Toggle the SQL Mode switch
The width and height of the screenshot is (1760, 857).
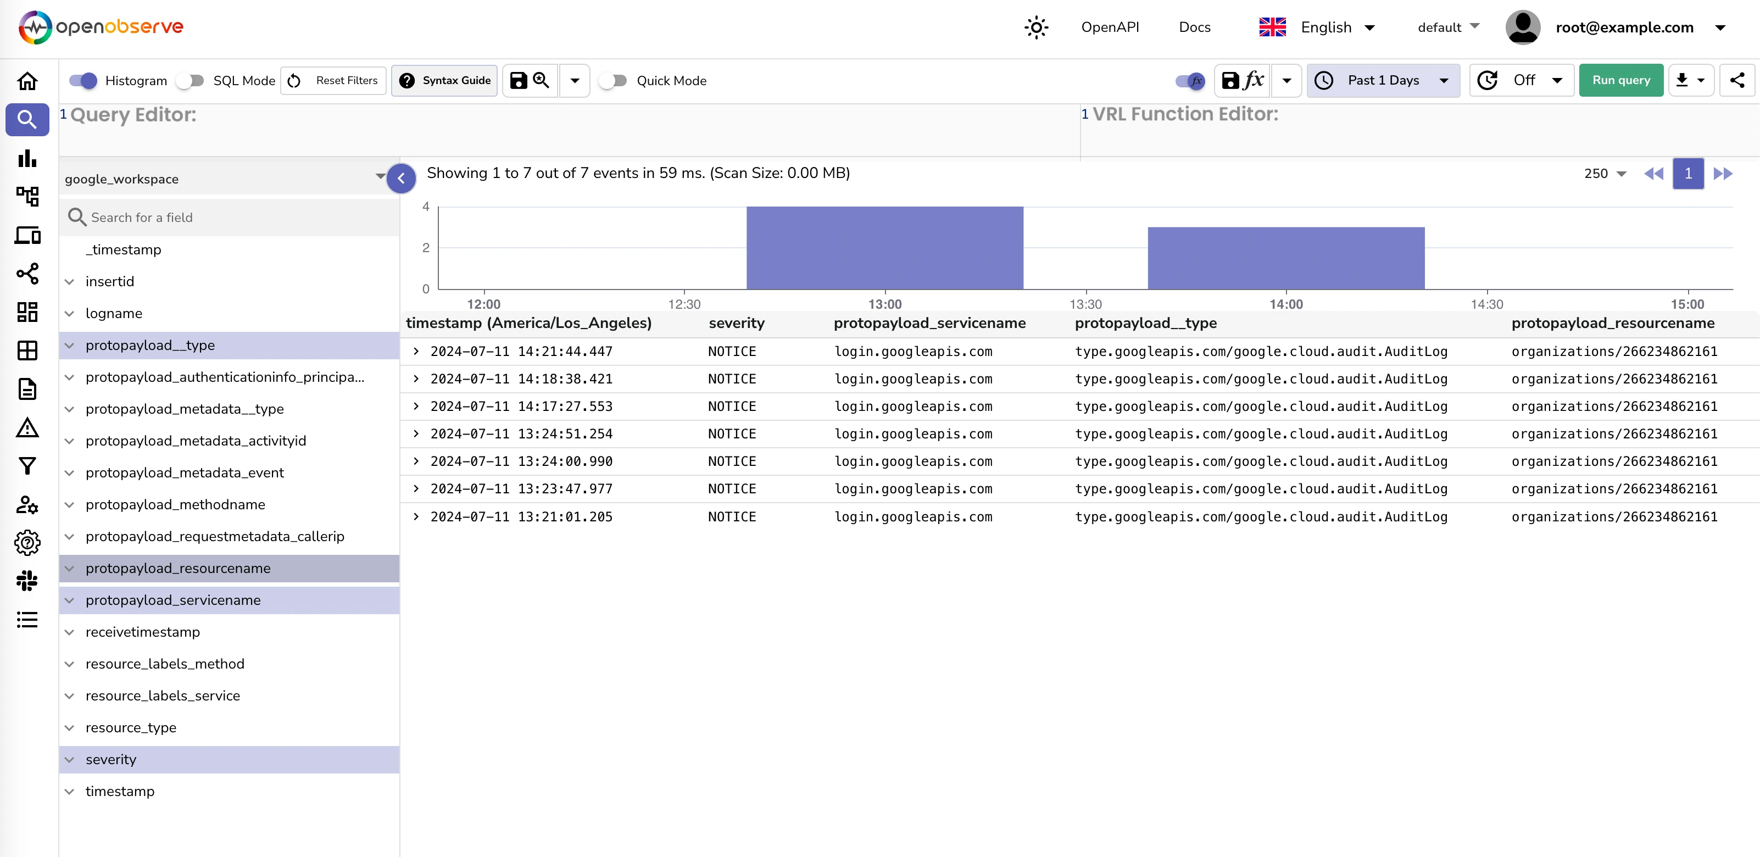click(191, 80)
